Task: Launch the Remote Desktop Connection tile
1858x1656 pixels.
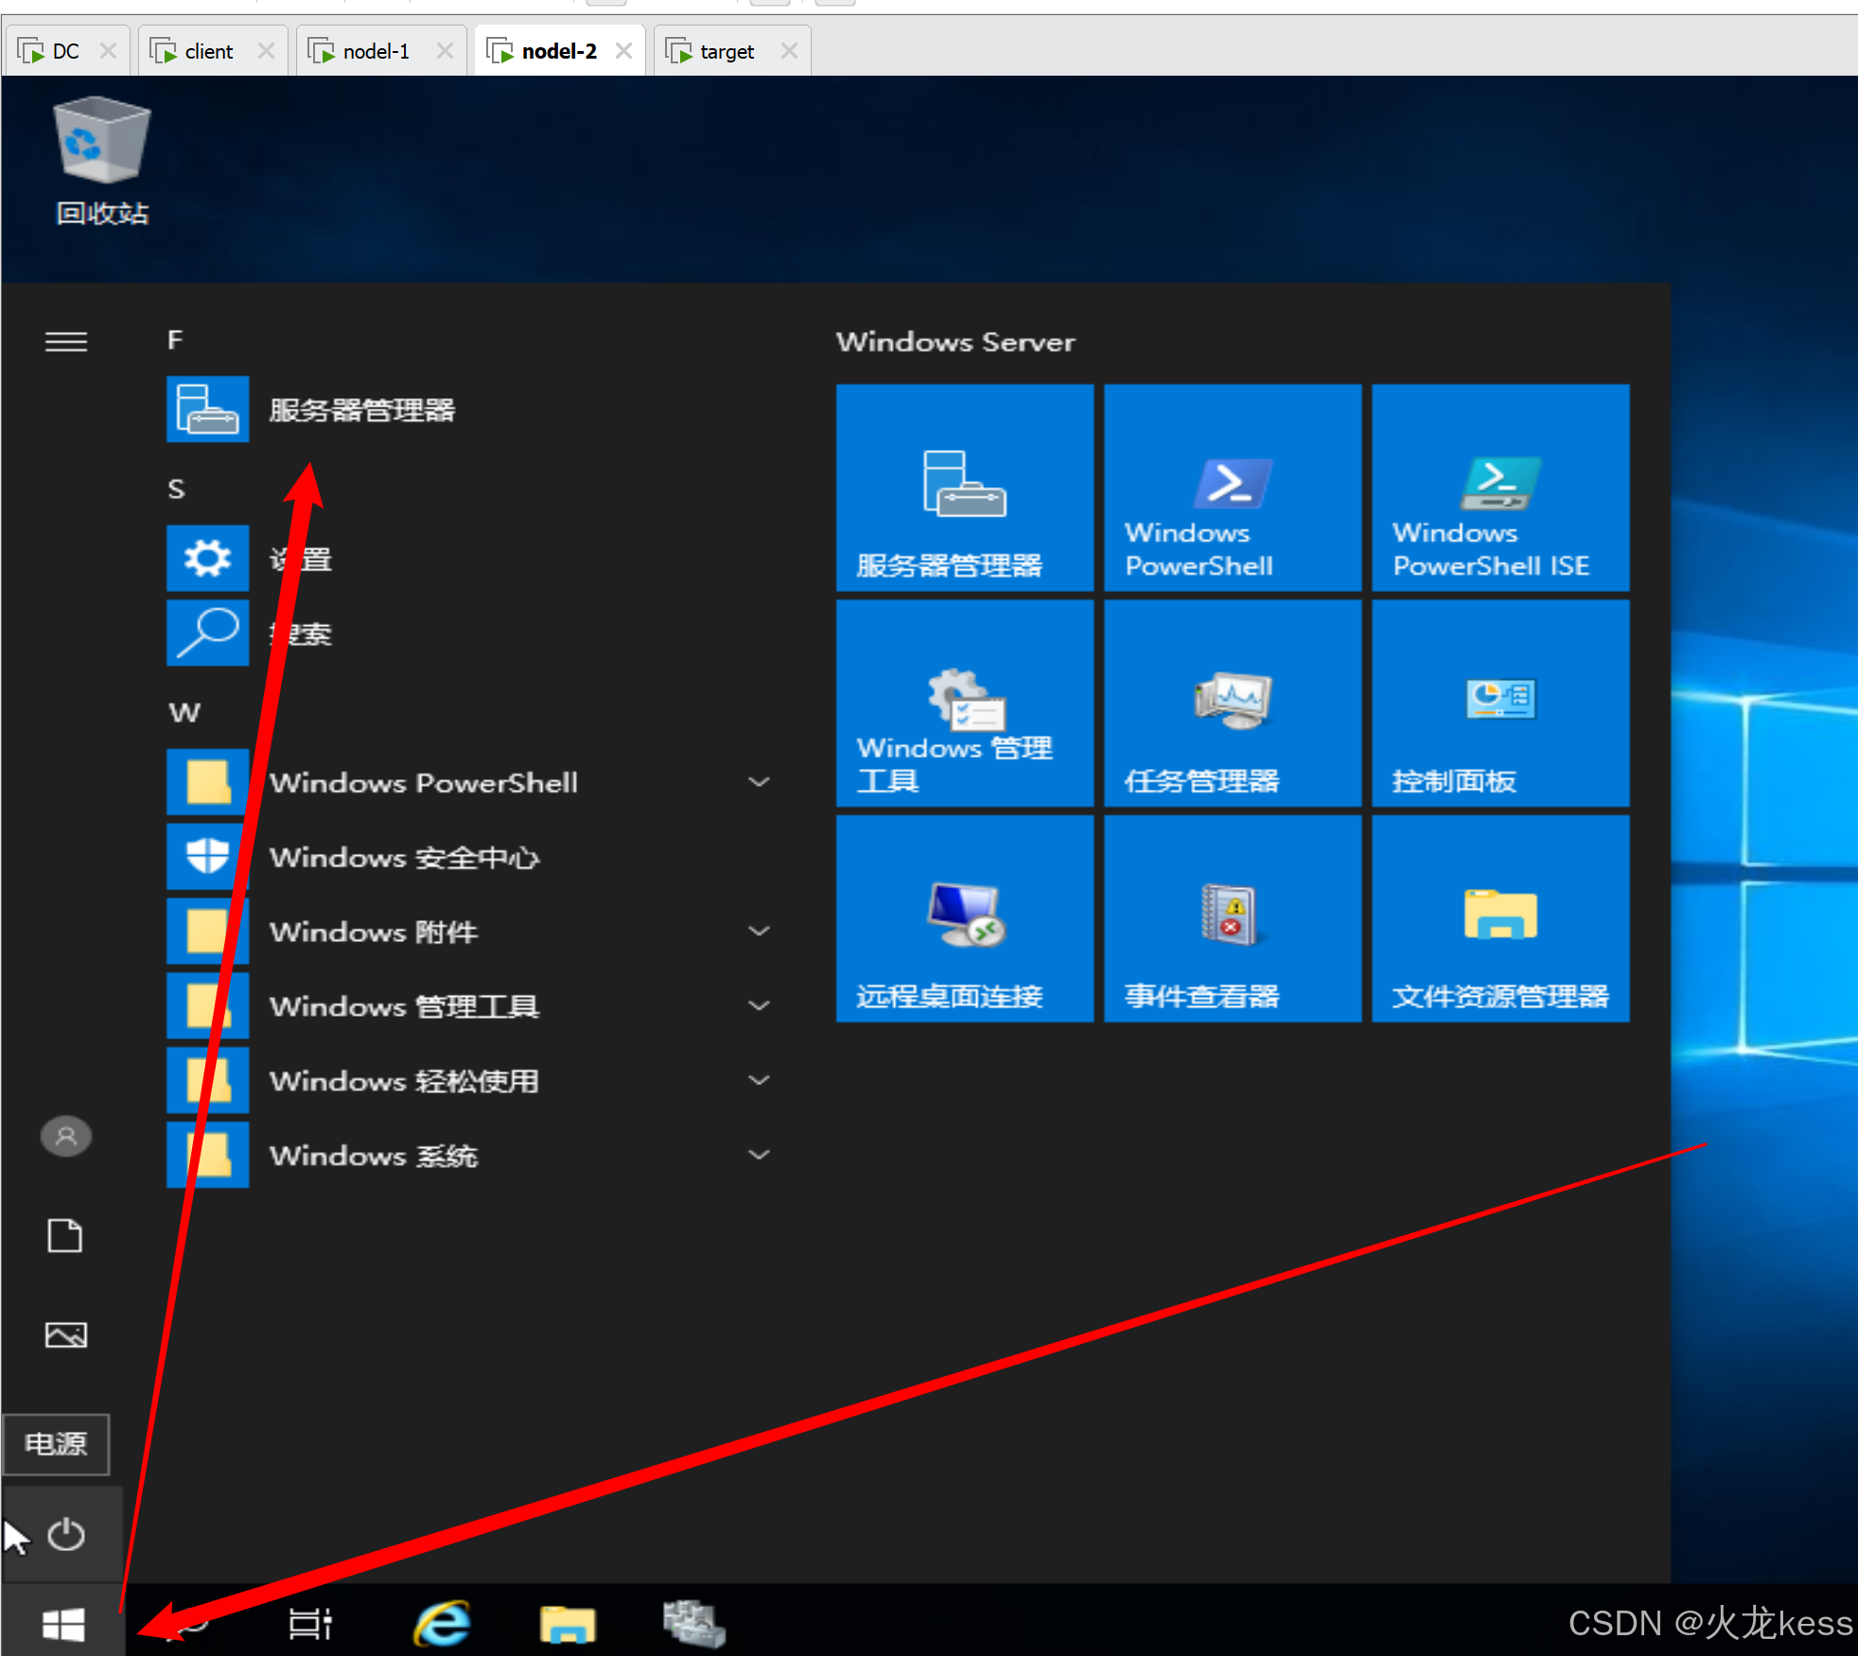Action: pos(964,918)
